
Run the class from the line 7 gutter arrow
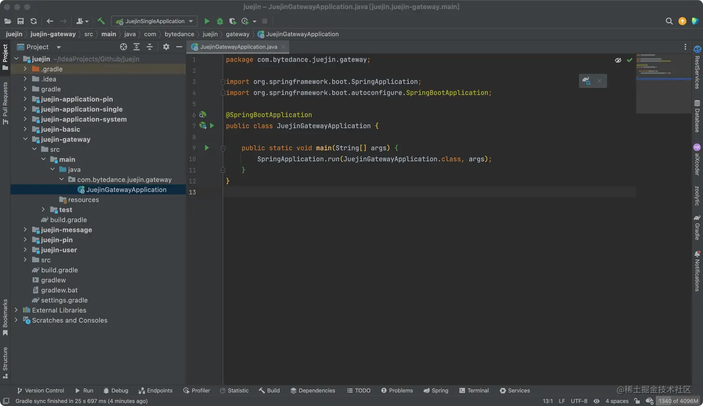212,126
